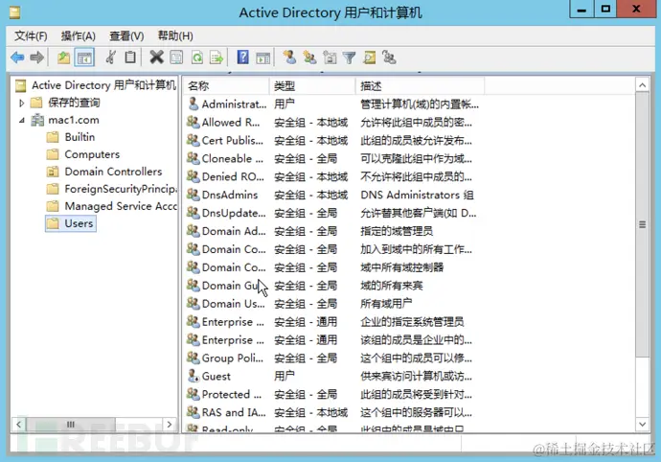Click the Cert Publishers group icon
This screenshot has height=462, width=661.
194,140
